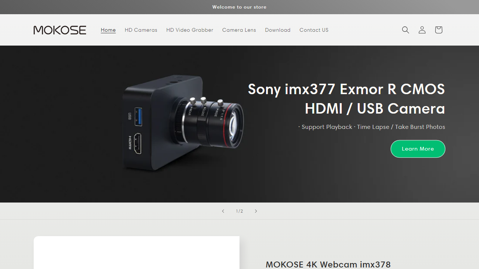Open the Contact US menu item

click(x=314, y=30)
